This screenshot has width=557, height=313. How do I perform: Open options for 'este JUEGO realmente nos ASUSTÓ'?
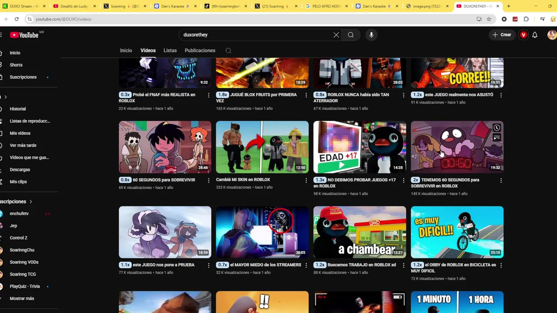[501, 95]
